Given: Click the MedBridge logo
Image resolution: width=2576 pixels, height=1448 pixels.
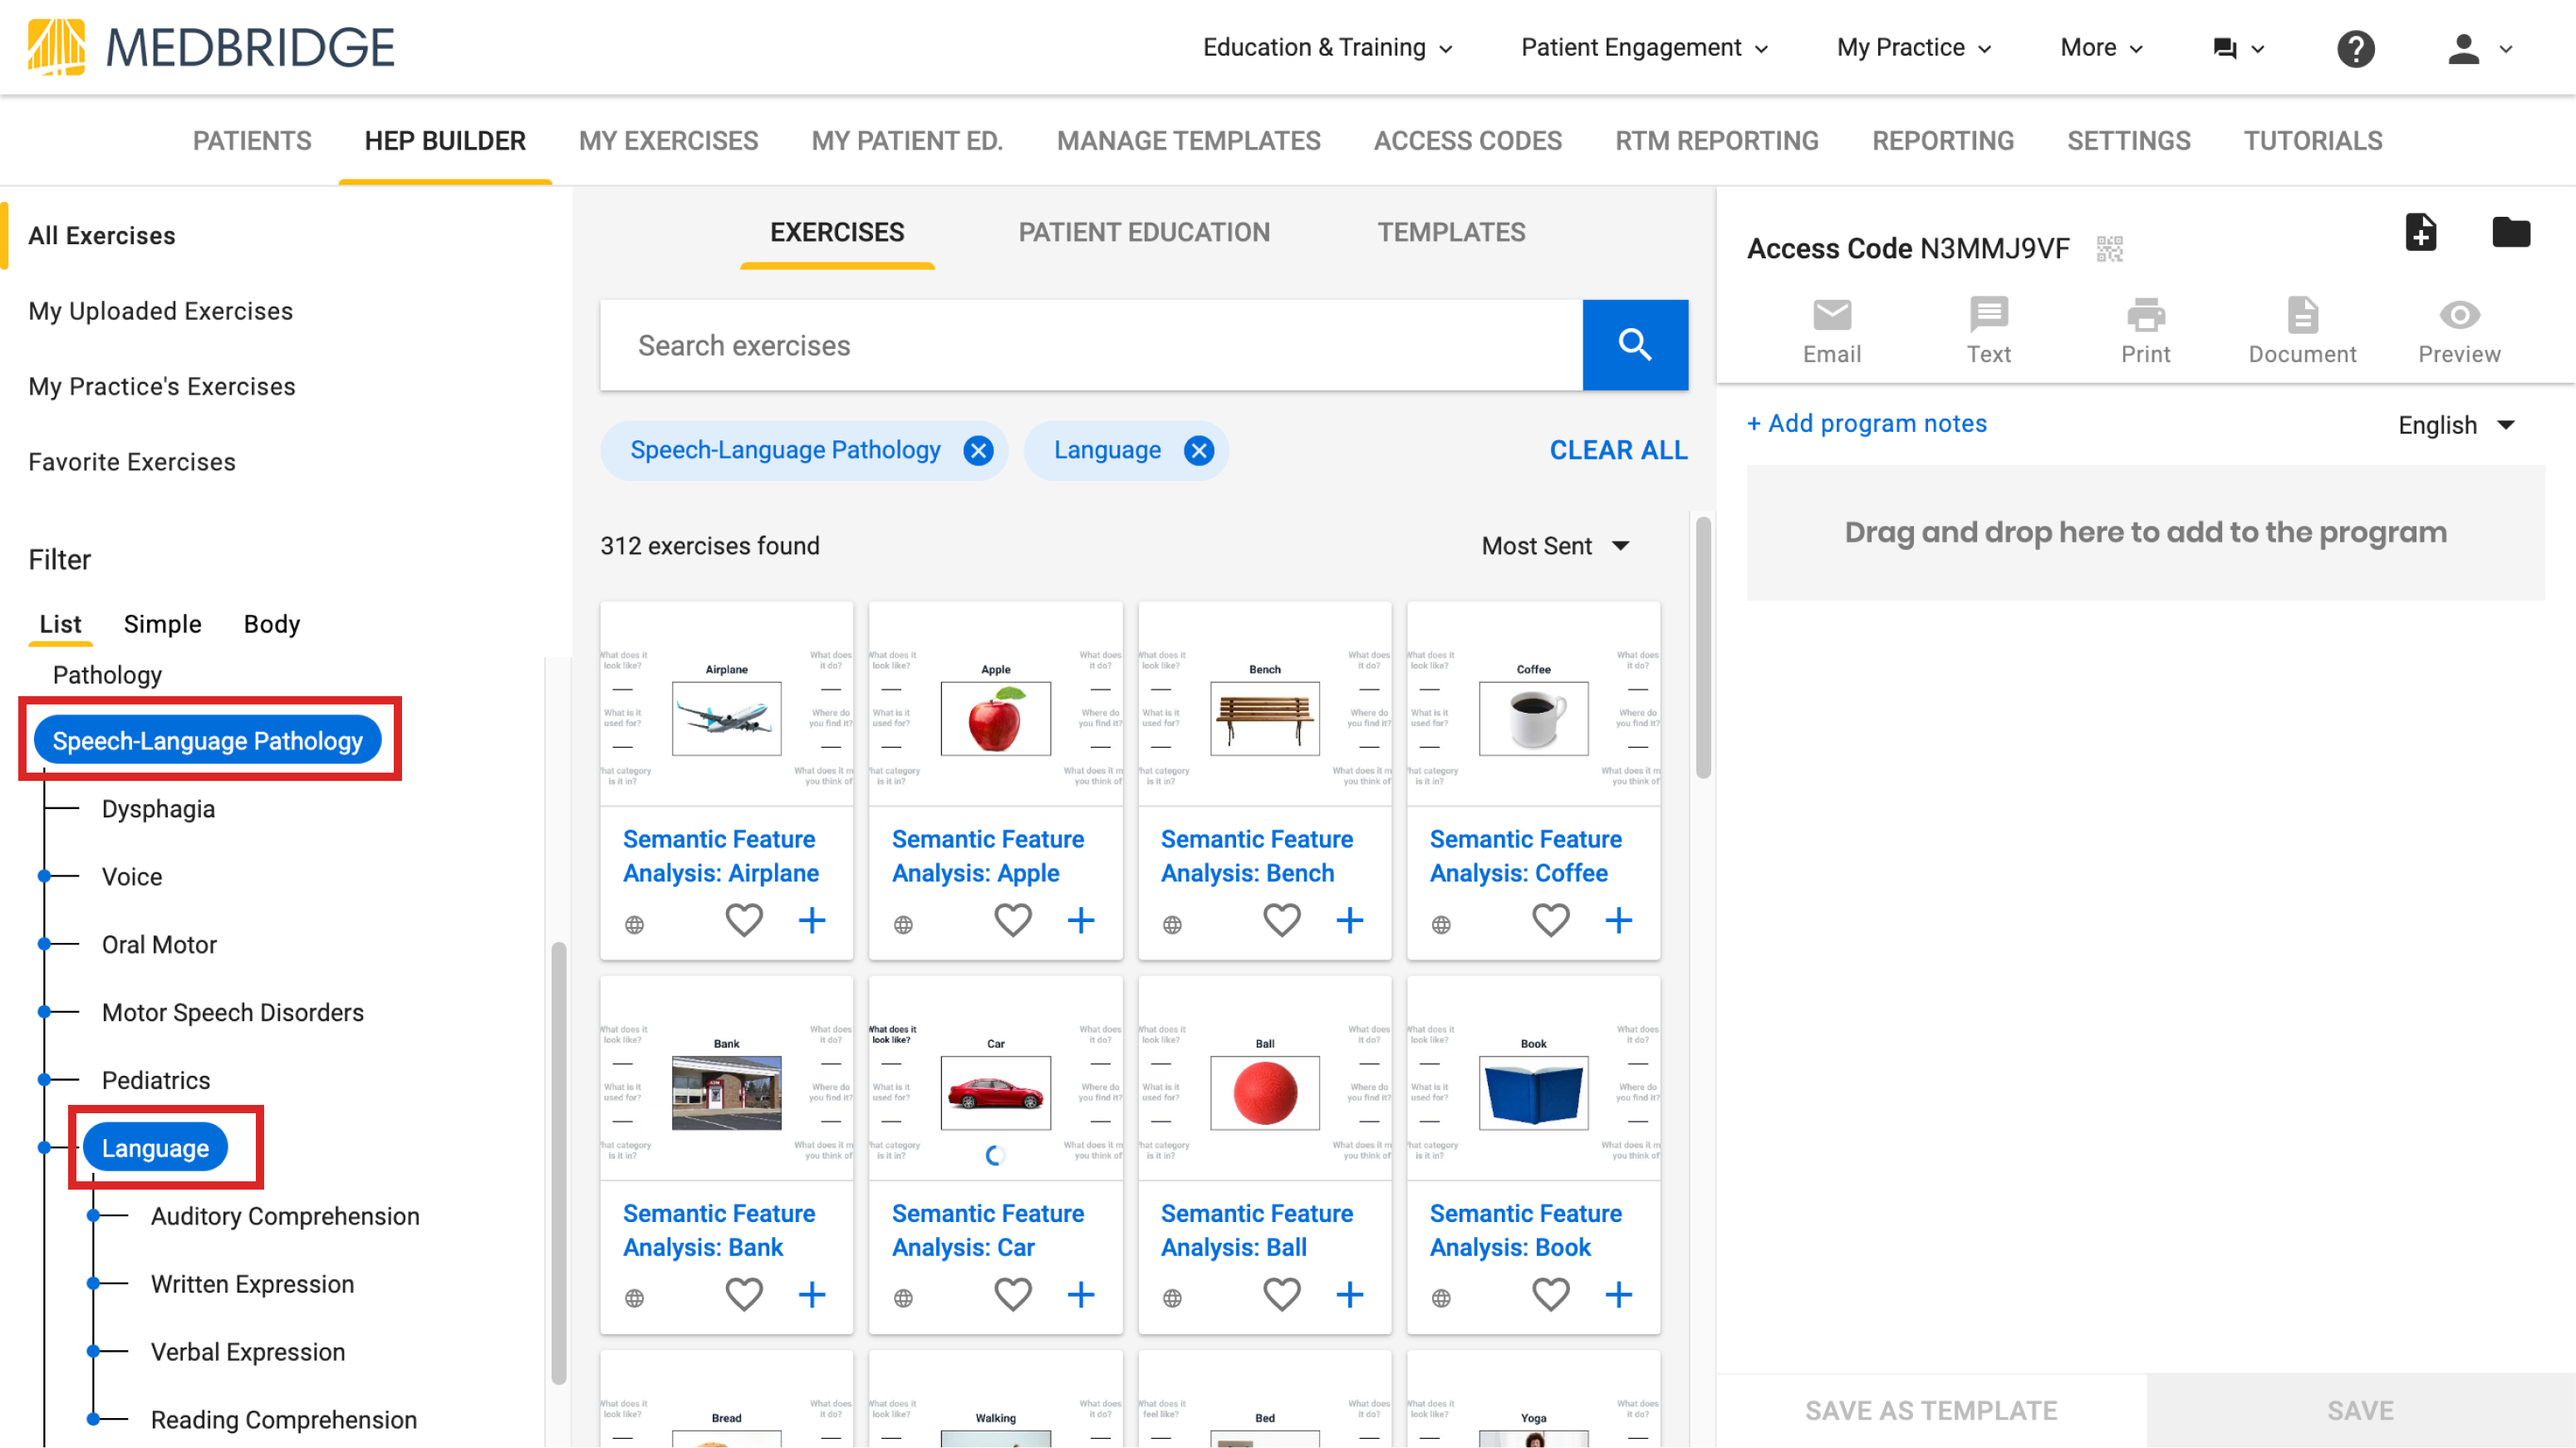Looking at the screenshot, I should (211, 47).
